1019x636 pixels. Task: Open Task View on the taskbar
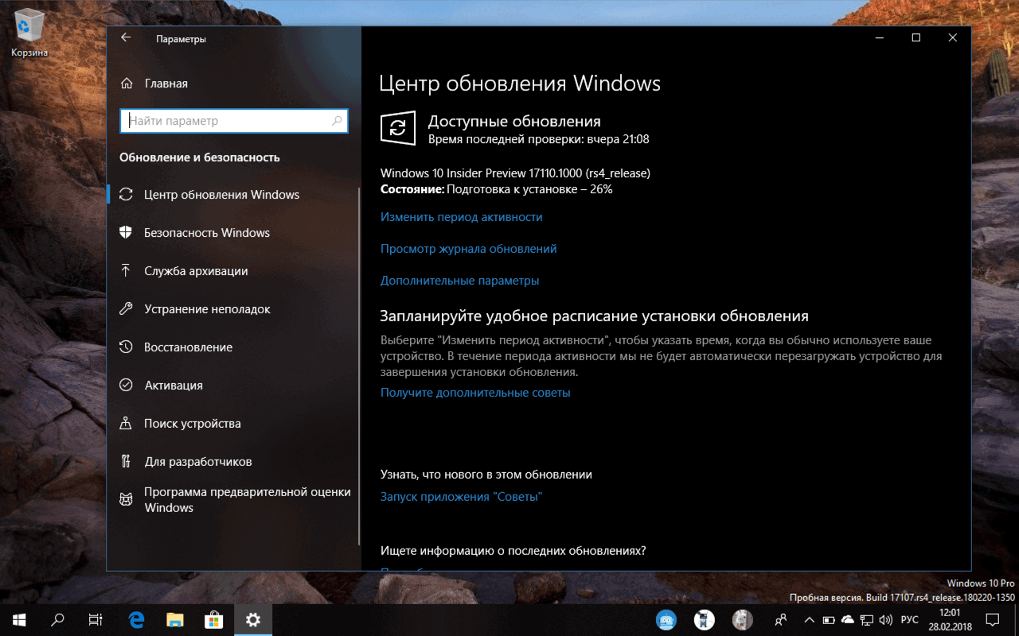coord(96,619)
